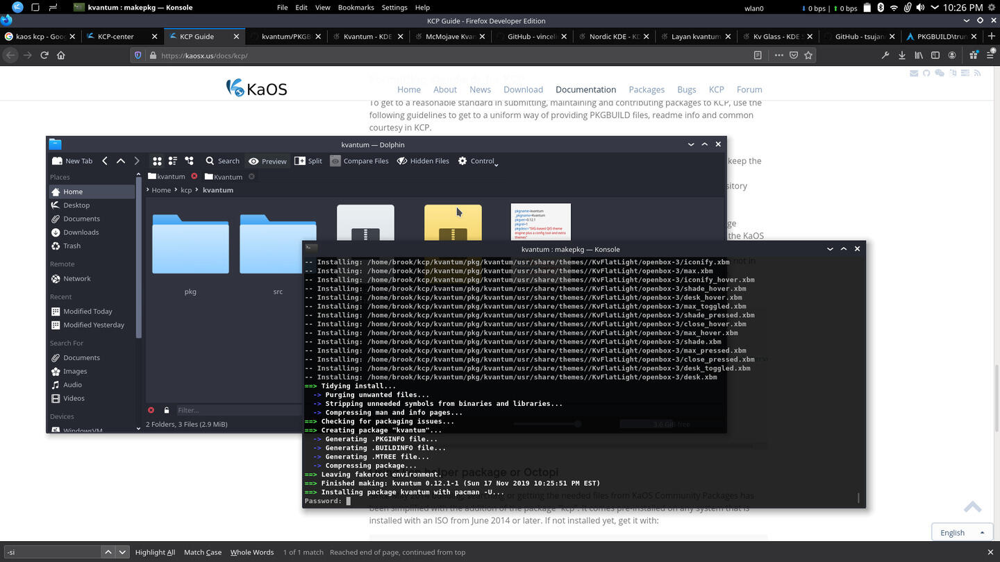Toggle Preview mode in Dolphin
The image size is (1000, 562).
(x=267, y=161)
